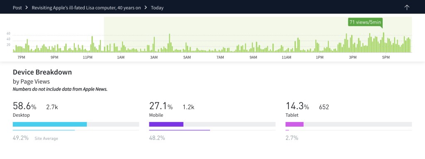Expand the chevron after Post breadcrumb
This screenshot has width=425, height=159.
27,7
